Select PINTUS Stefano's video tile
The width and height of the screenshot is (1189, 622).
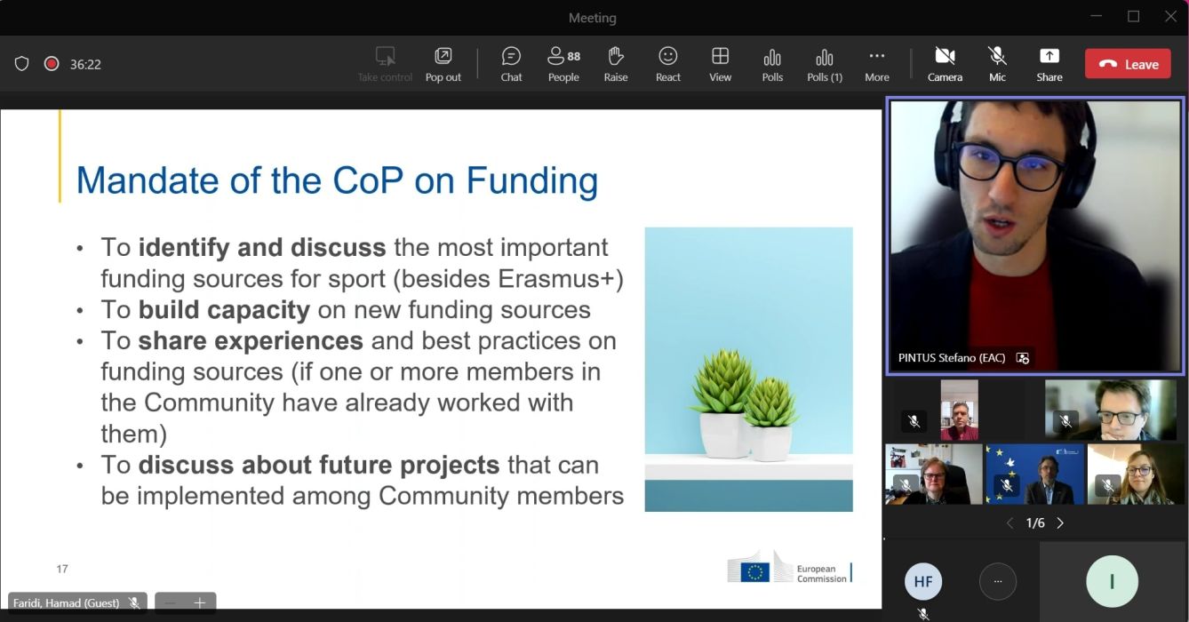point(1035,235)
